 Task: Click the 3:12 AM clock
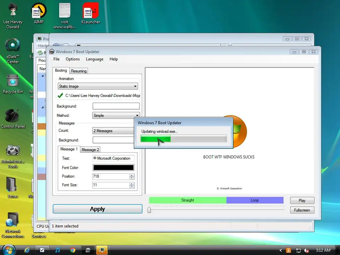[323, 250]
